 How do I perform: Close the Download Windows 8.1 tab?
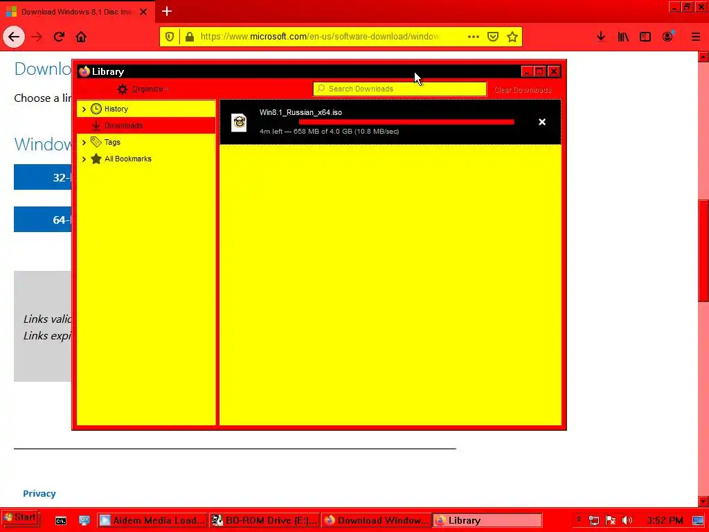(x=143, y=12)
